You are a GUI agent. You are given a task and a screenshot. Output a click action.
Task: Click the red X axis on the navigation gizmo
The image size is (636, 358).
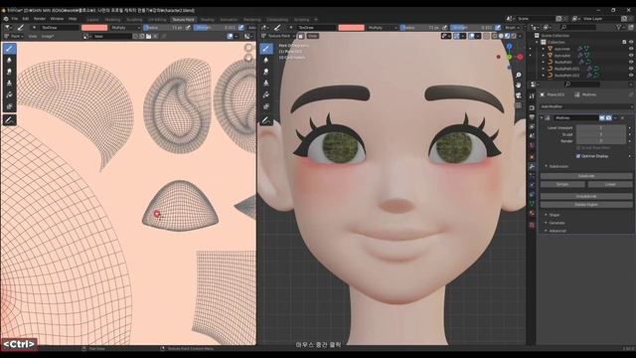tap(520, 58)
